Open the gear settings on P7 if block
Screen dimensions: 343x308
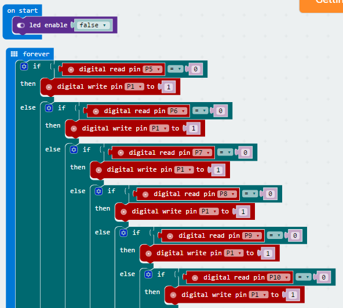pos(74,150)
